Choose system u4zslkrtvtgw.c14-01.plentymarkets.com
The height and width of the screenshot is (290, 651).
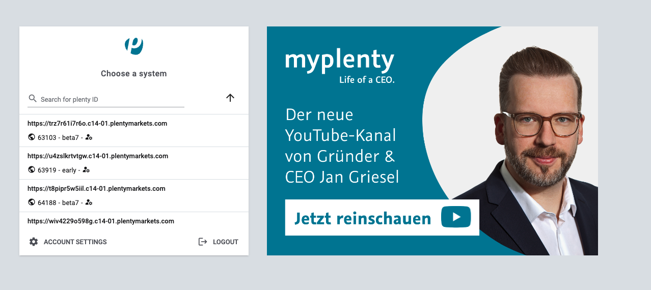[x=98, y=156]
